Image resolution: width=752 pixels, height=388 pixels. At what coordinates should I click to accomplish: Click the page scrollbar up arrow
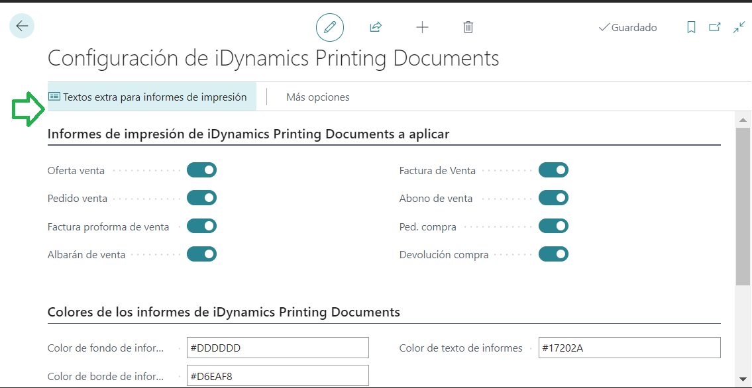point(743,120)
